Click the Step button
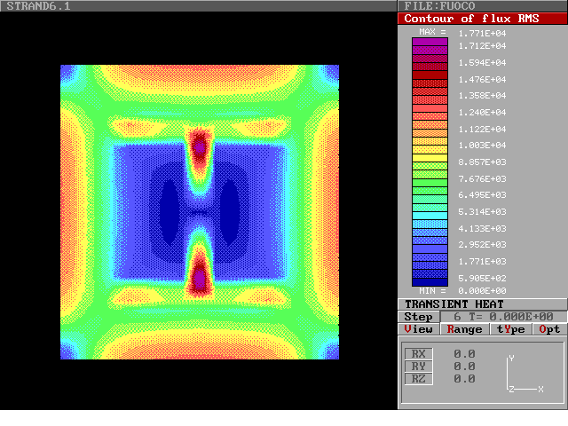 pos(419,317)
